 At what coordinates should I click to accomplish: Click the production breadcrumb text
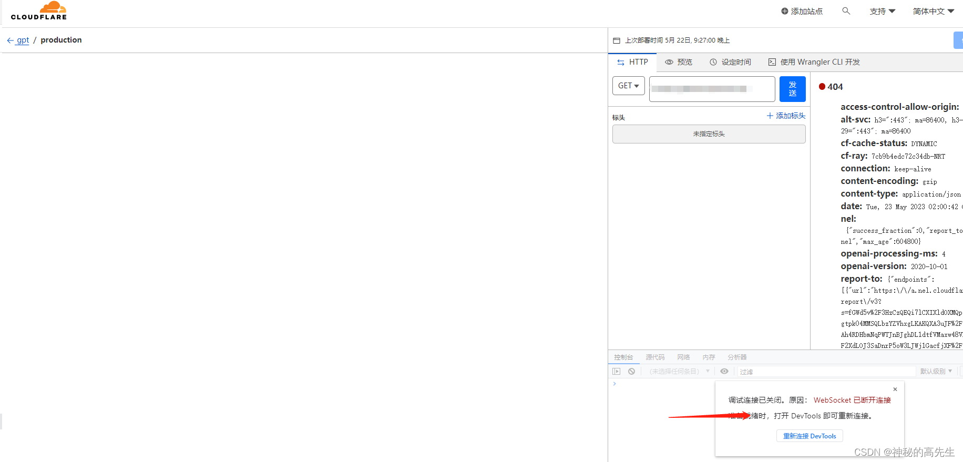click(61, 40)
